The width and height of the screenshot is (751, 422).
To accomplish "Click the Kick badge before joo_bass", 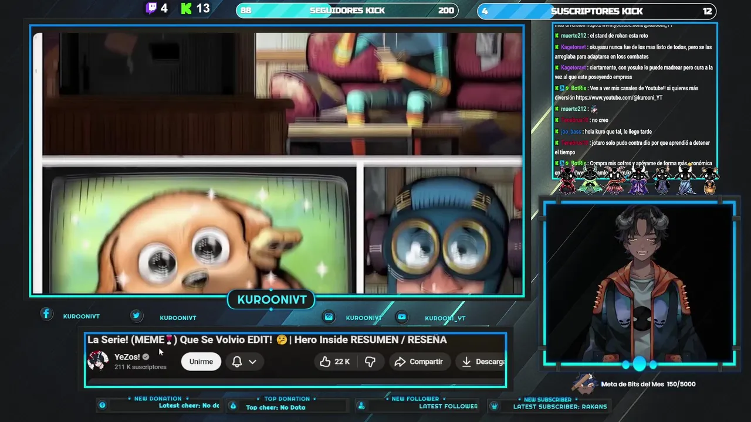I will pyautogui.click(x=557, y=132).
